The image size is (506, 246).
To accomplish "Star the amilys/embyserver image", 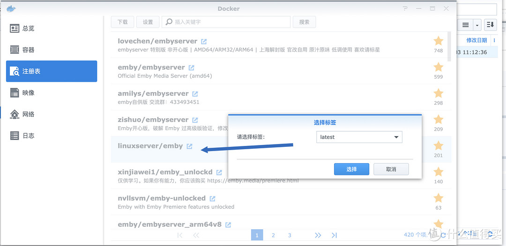I will (x=438, y=93).
